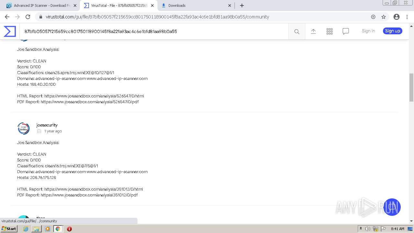Click the joesecurity username
Image resolution: width=414 pixels, height=233 pixels.
(47, 125)
